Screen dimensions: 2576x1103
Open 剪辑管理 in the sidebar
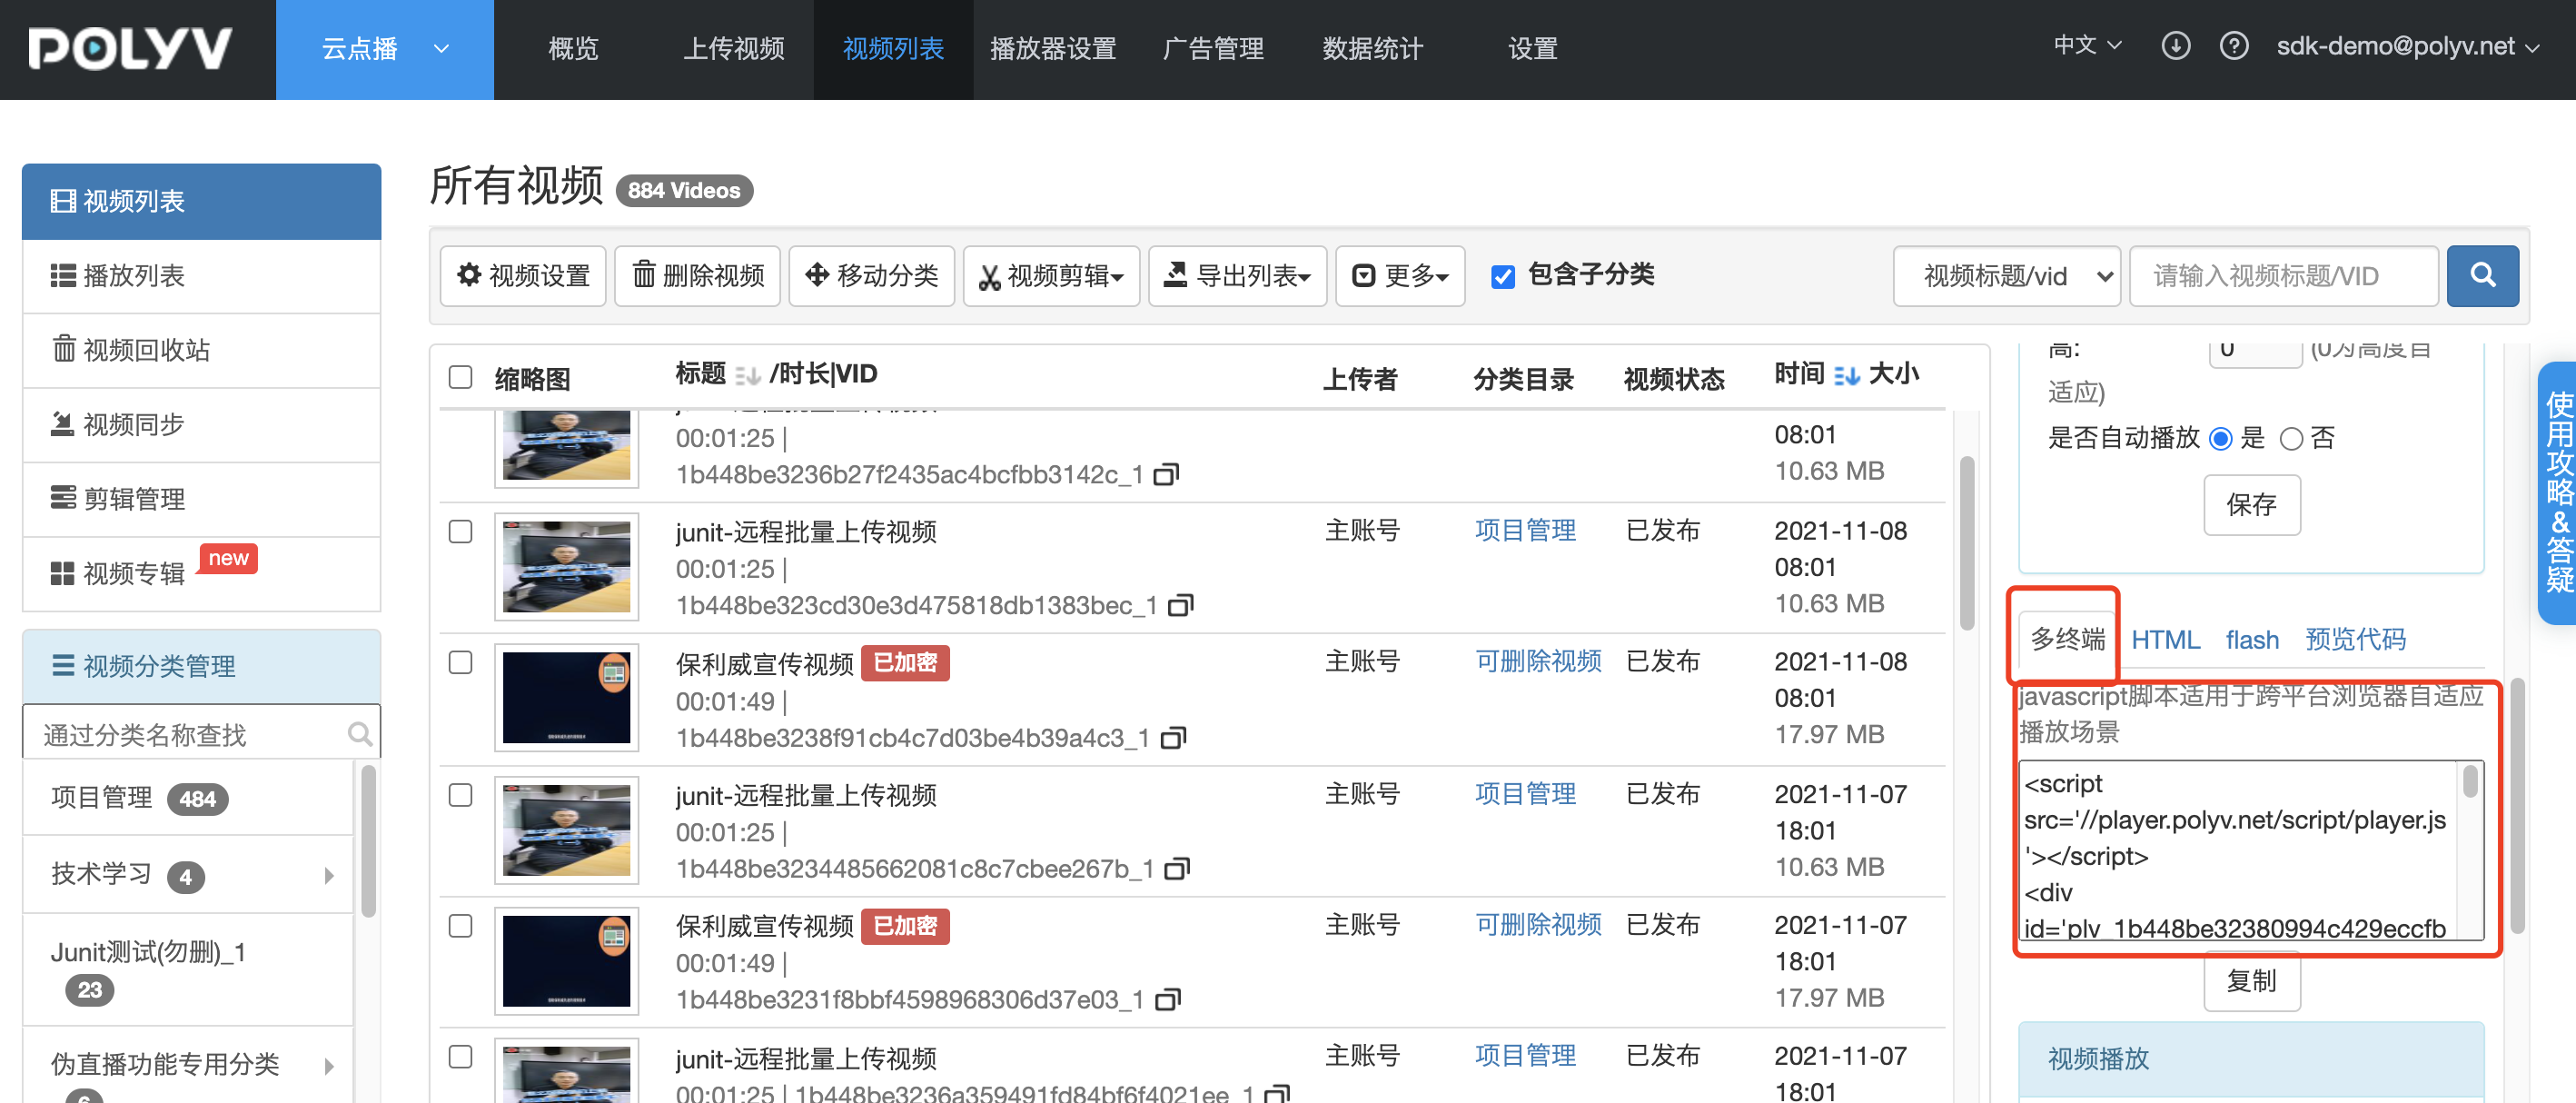[201, 499]
